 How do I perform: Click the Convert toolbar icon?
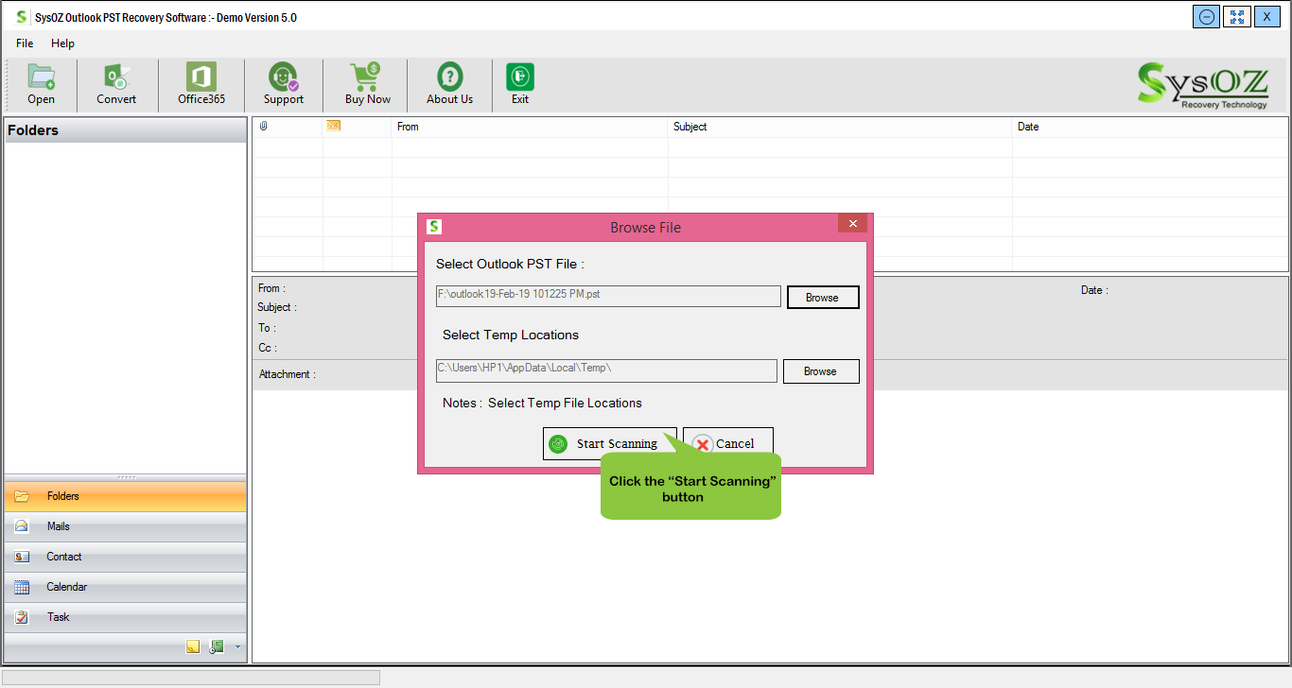pos(116,84)
